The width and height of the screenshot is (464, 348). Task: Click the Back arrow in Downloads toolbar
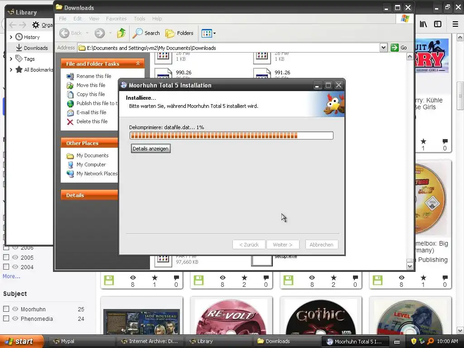64,33
